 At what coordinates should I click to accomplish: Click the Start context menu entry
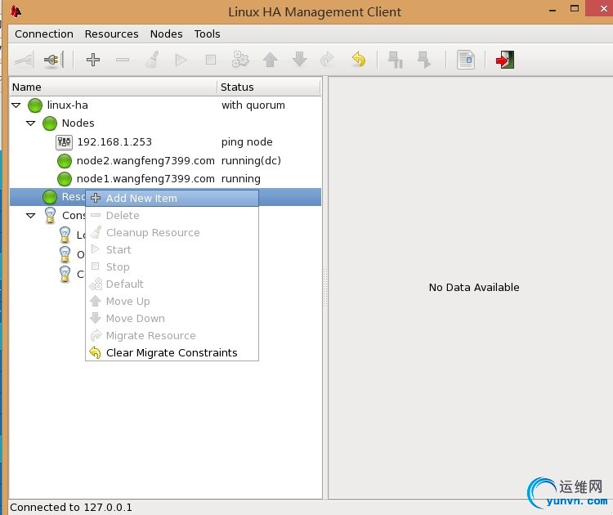(172, 250)
